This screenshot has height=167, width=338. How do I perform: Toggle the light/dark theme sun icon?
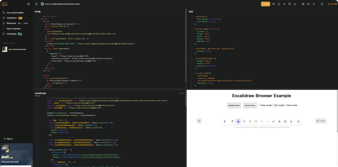pos(314,4)
